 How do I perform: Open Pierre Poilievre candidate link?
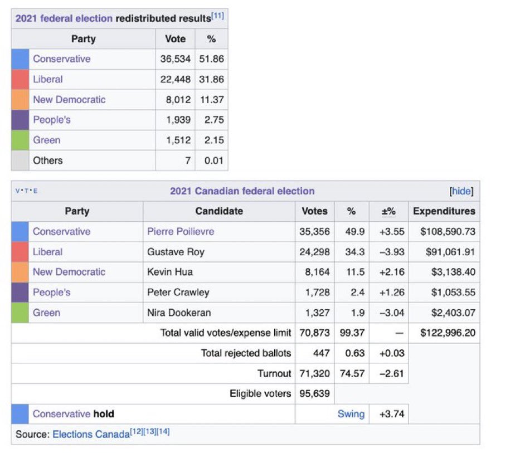click(x=181, y=231)
